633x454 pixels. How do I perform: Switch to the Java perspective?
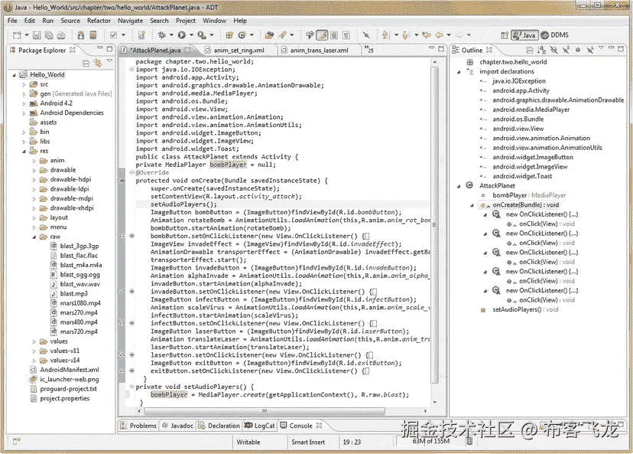click(x=524, y=35)
